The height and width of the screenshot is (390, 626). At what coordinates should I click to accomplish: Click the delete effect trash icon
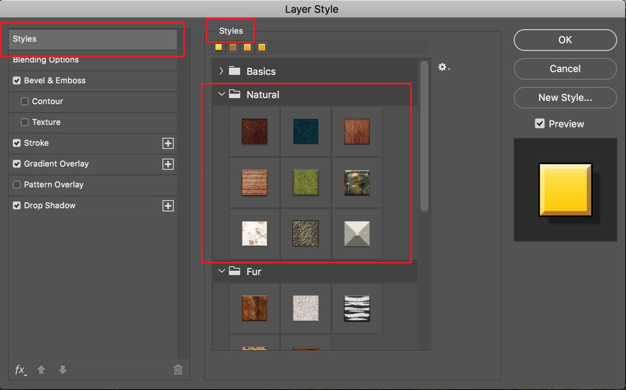(178, 370)
